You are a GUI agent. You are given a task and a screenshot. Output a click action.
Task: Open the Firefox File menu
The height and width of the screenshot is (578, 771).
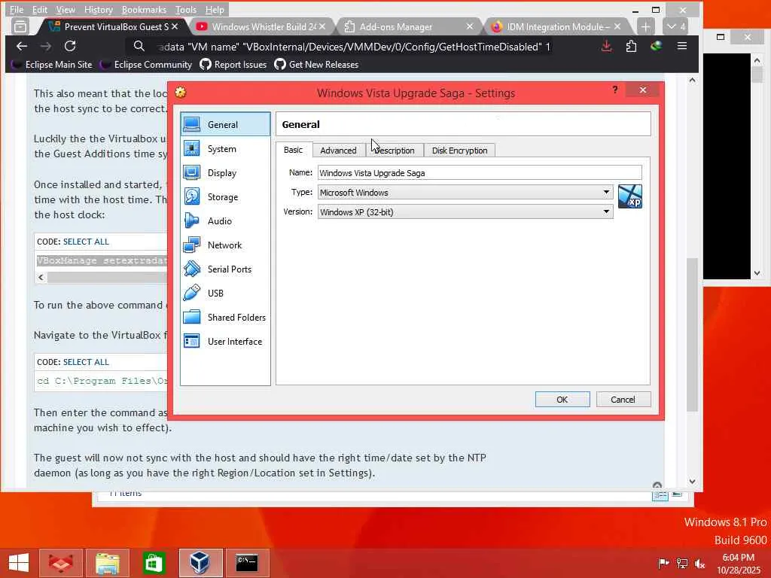pyautogui.click(x=17, y=9)
